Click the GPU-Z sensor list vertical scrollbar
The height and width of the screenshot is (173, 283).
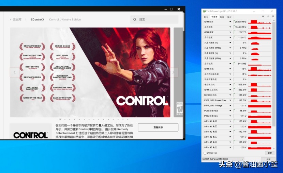point(274,74)
